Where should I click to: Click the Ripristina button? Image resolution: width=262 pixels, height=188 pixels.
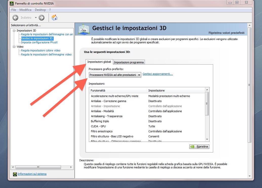(x=199, y=147)
